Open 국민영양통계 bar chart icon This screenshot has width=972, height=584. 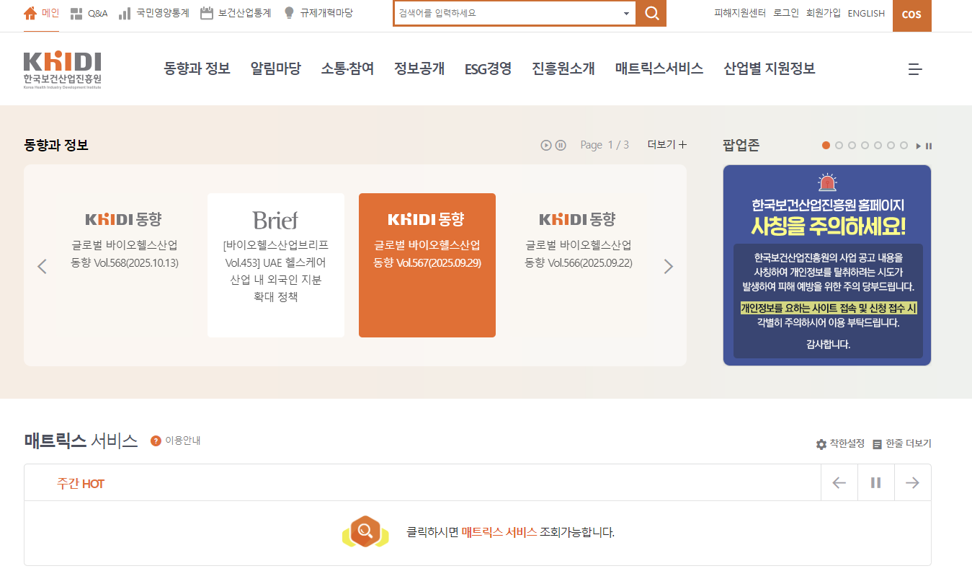[x=125, y=13]
